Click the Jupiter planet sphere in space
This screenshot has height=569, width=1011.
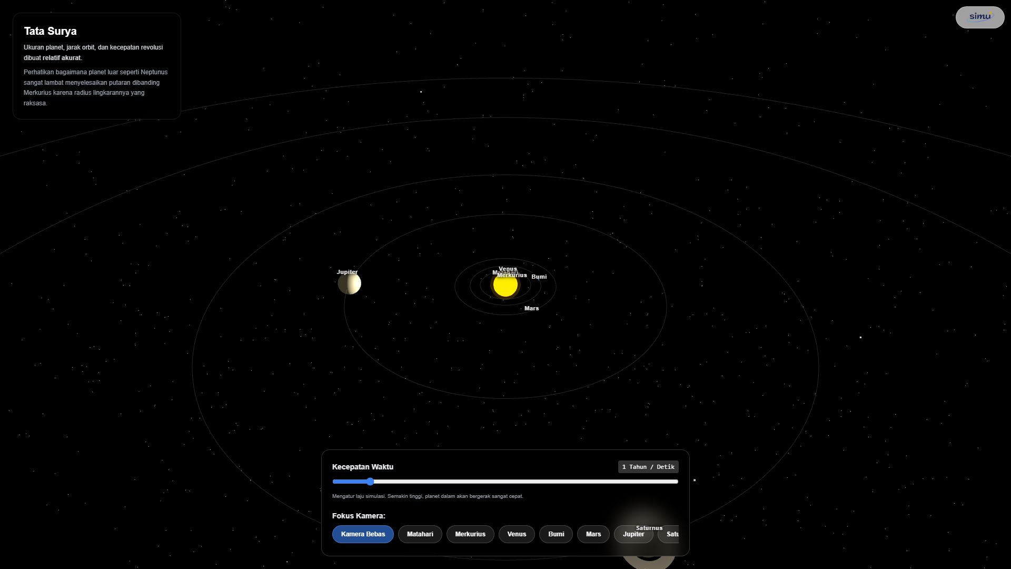350,284
